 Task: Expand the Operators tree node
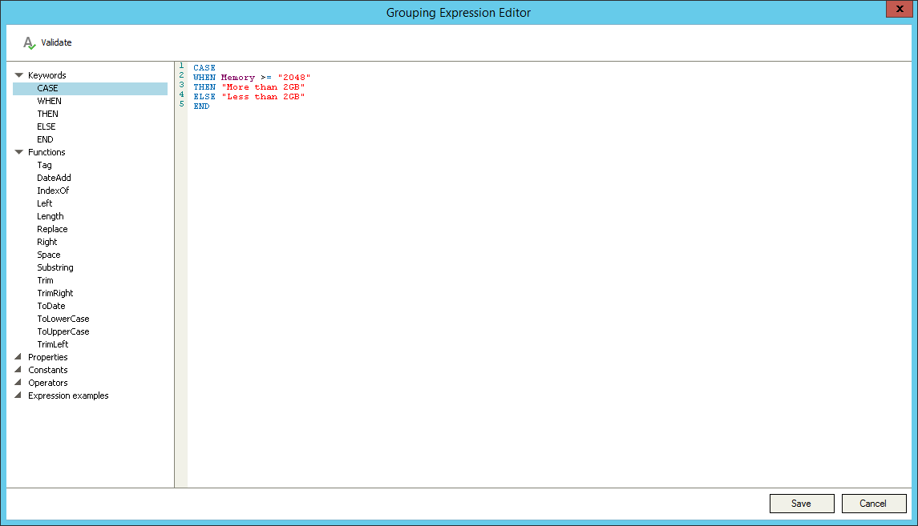tap(18, 382)
